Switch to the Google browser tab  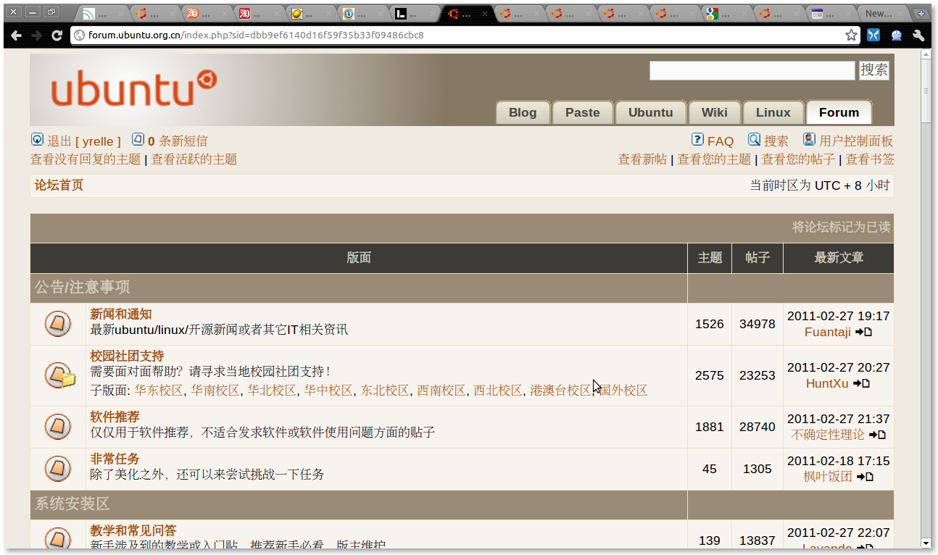coord(724,14)
